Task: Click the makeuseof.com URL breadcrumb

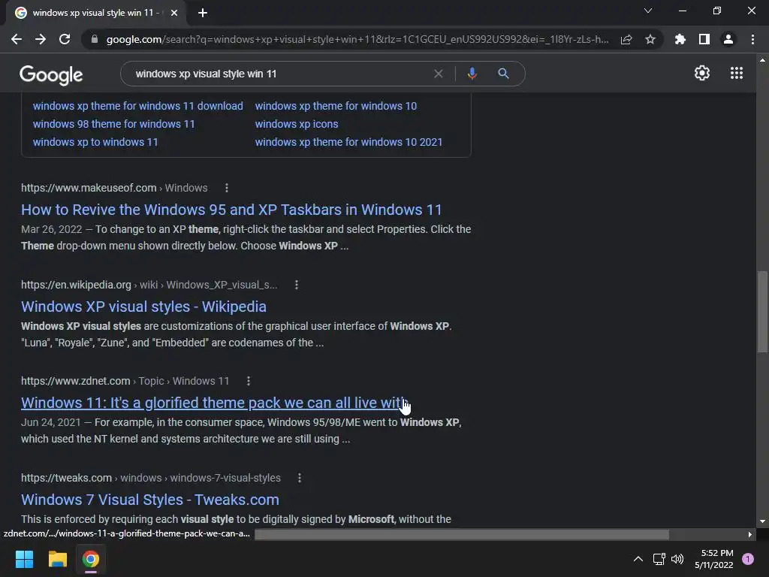Action: click(114, 188)
